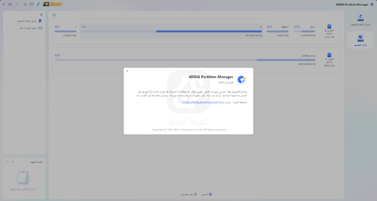The width and height of the screenshot is (377, 201).
Task: Click the '0 MB/16 MB' value
Action: coord(282,36)
